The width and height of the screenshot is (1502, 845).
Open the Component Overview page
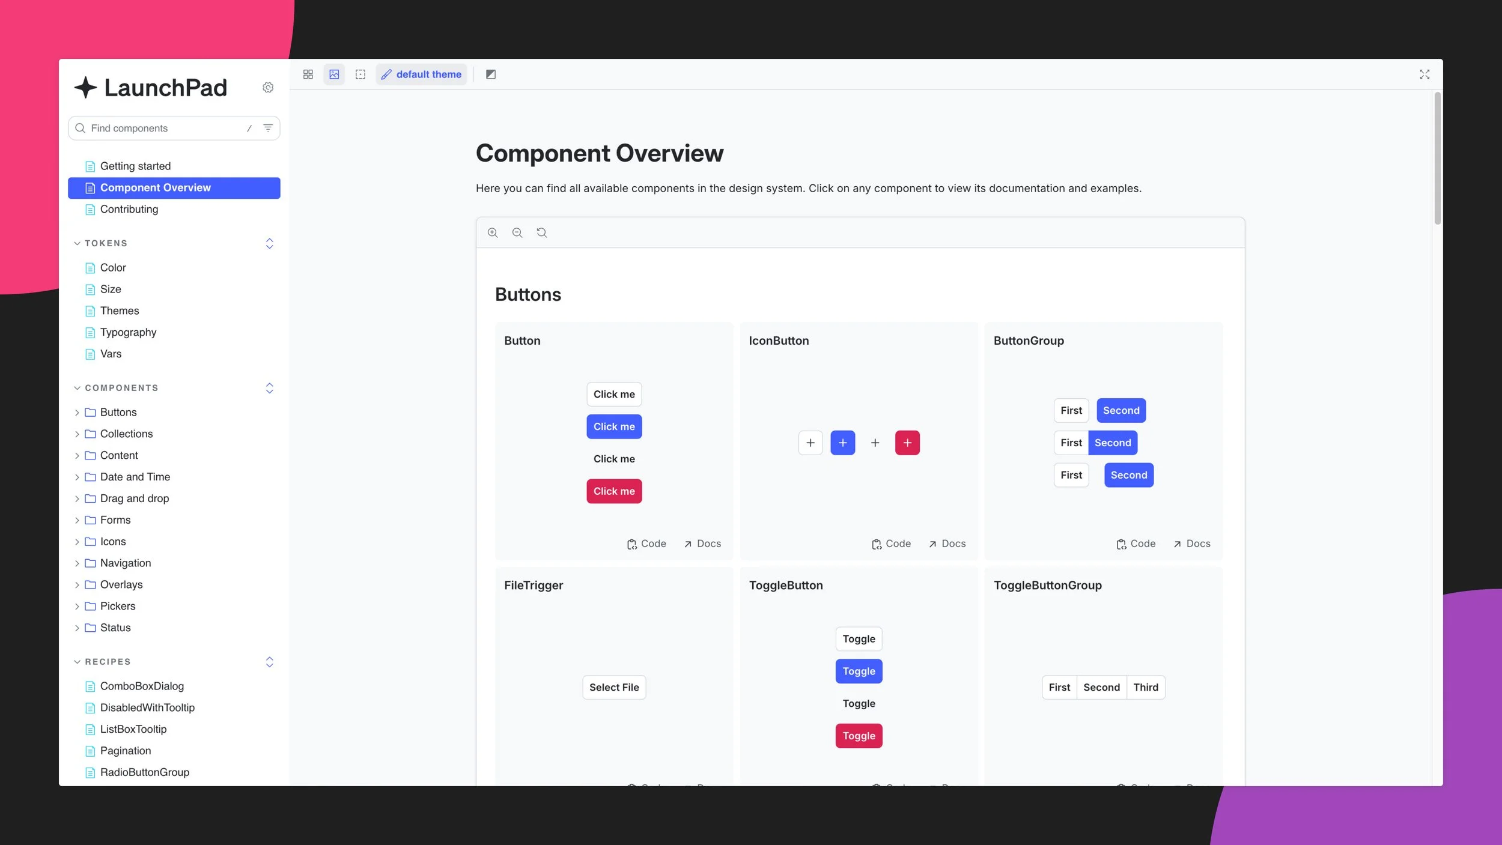point(155,187)
